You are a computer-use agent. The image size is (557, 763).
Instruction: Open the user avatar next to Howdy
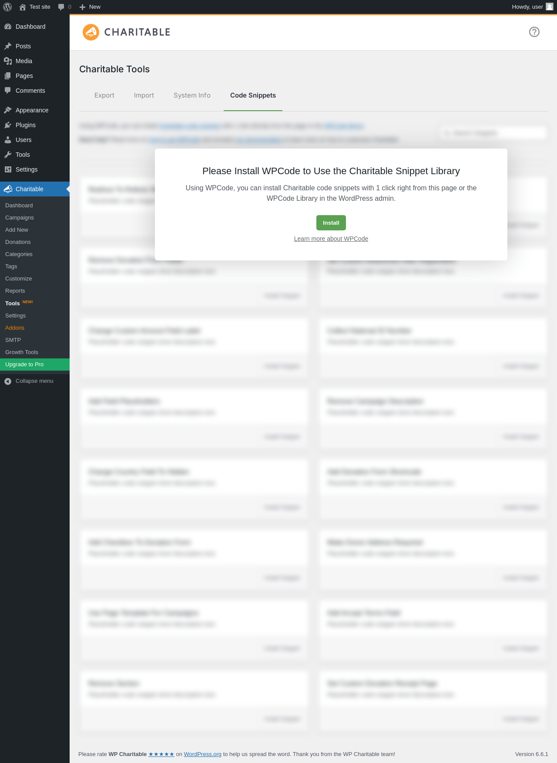550,7
